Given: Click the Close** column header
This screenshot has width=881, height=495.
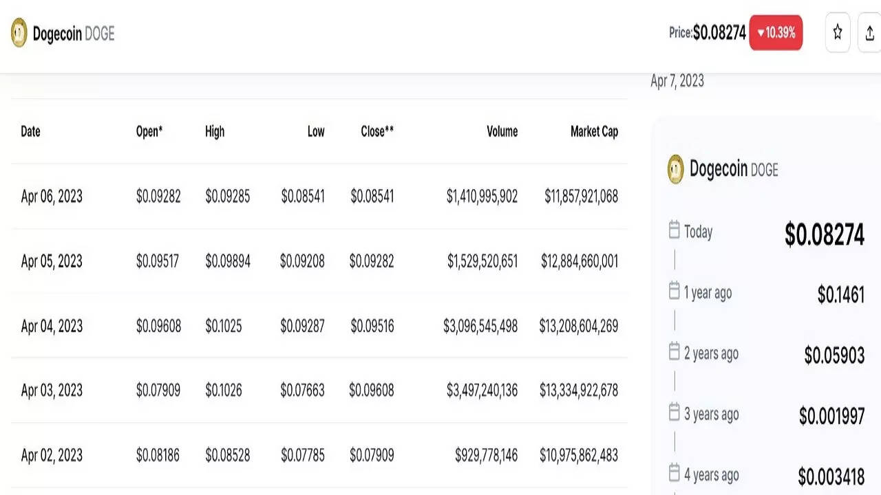Looking at the screenshot, I should 377,131.
